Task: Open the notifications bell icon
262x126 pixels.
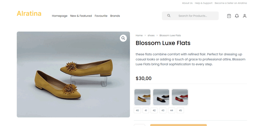Action: (237, 16)
